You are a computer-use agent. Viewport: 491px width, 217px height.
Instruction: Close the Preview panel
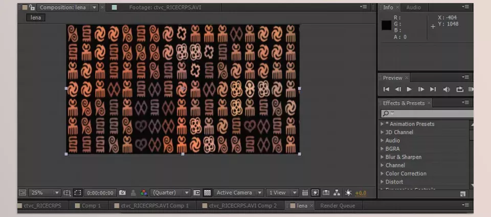click(407, 78)
